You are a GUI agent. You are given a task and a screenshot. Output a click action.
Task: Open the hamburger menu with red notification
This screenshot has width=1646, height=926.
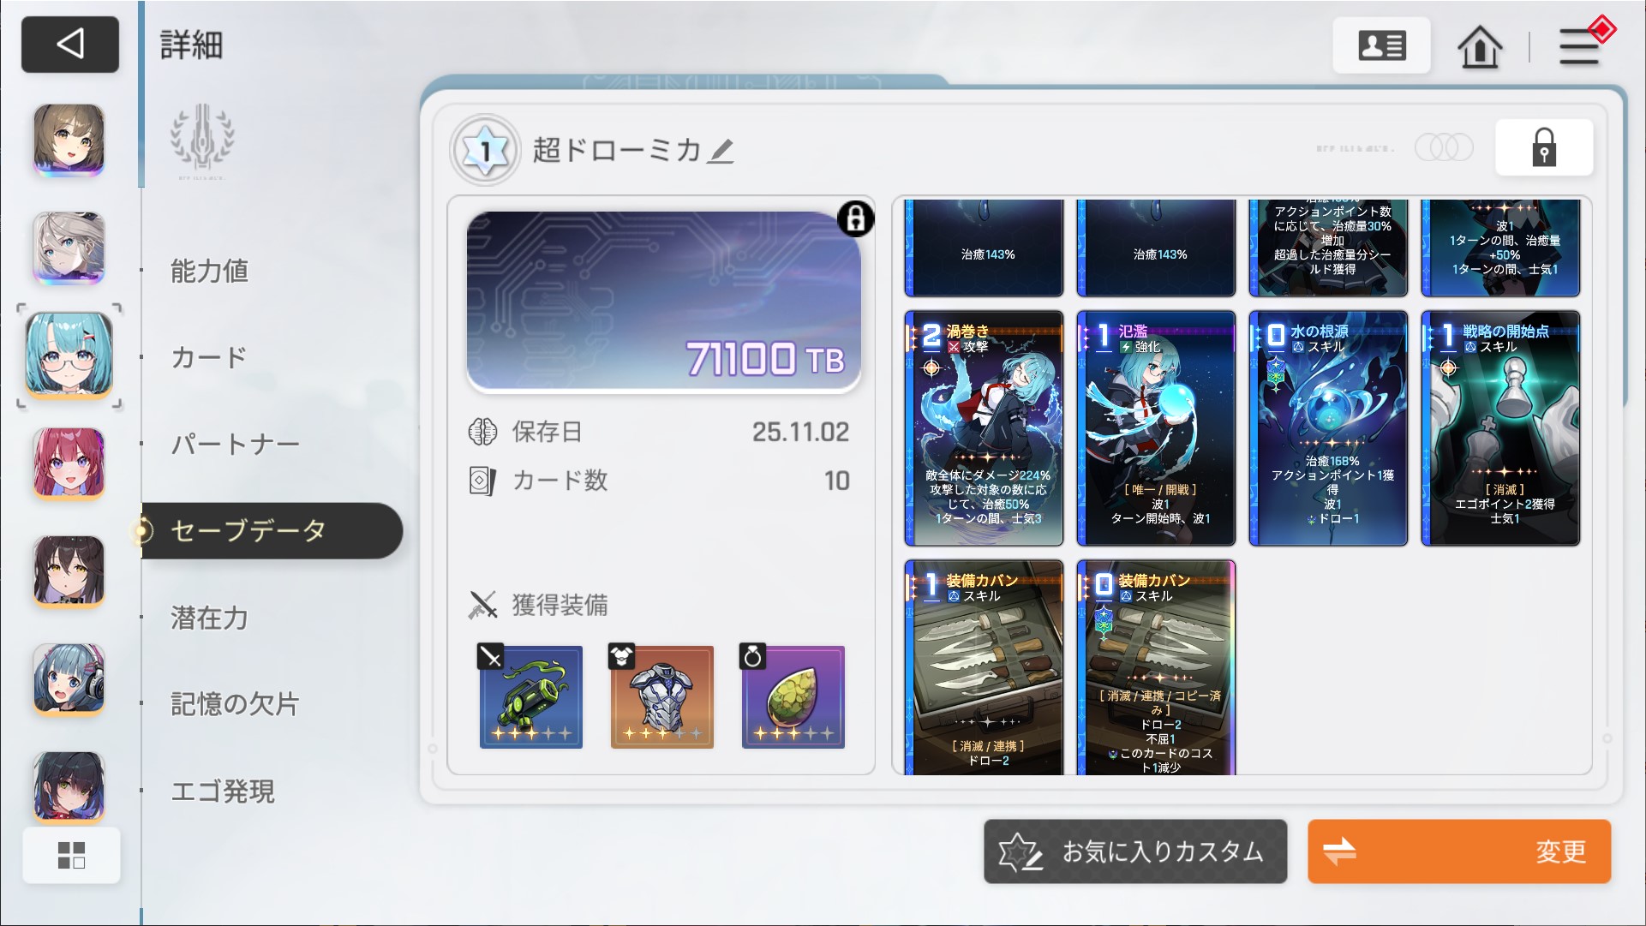click(x=1581, y=45)
